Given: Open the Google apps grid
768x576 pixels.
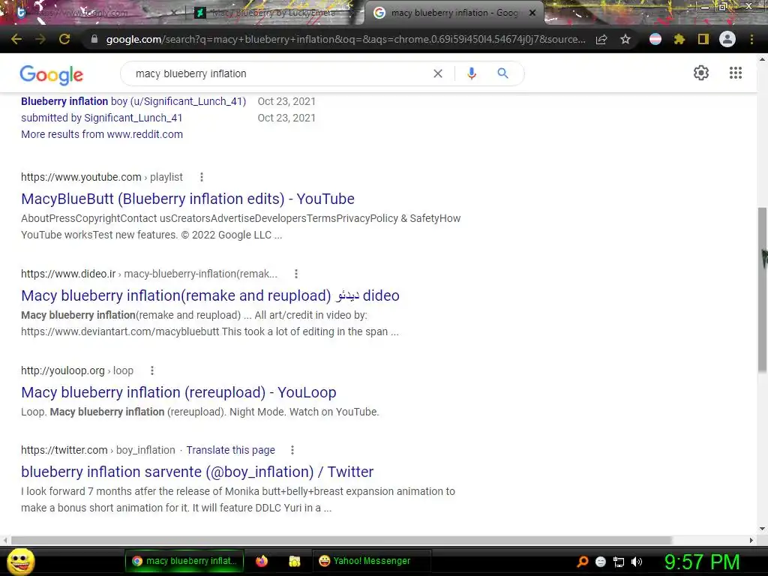Looking at the screenshot, I should (x=736, y=73).
